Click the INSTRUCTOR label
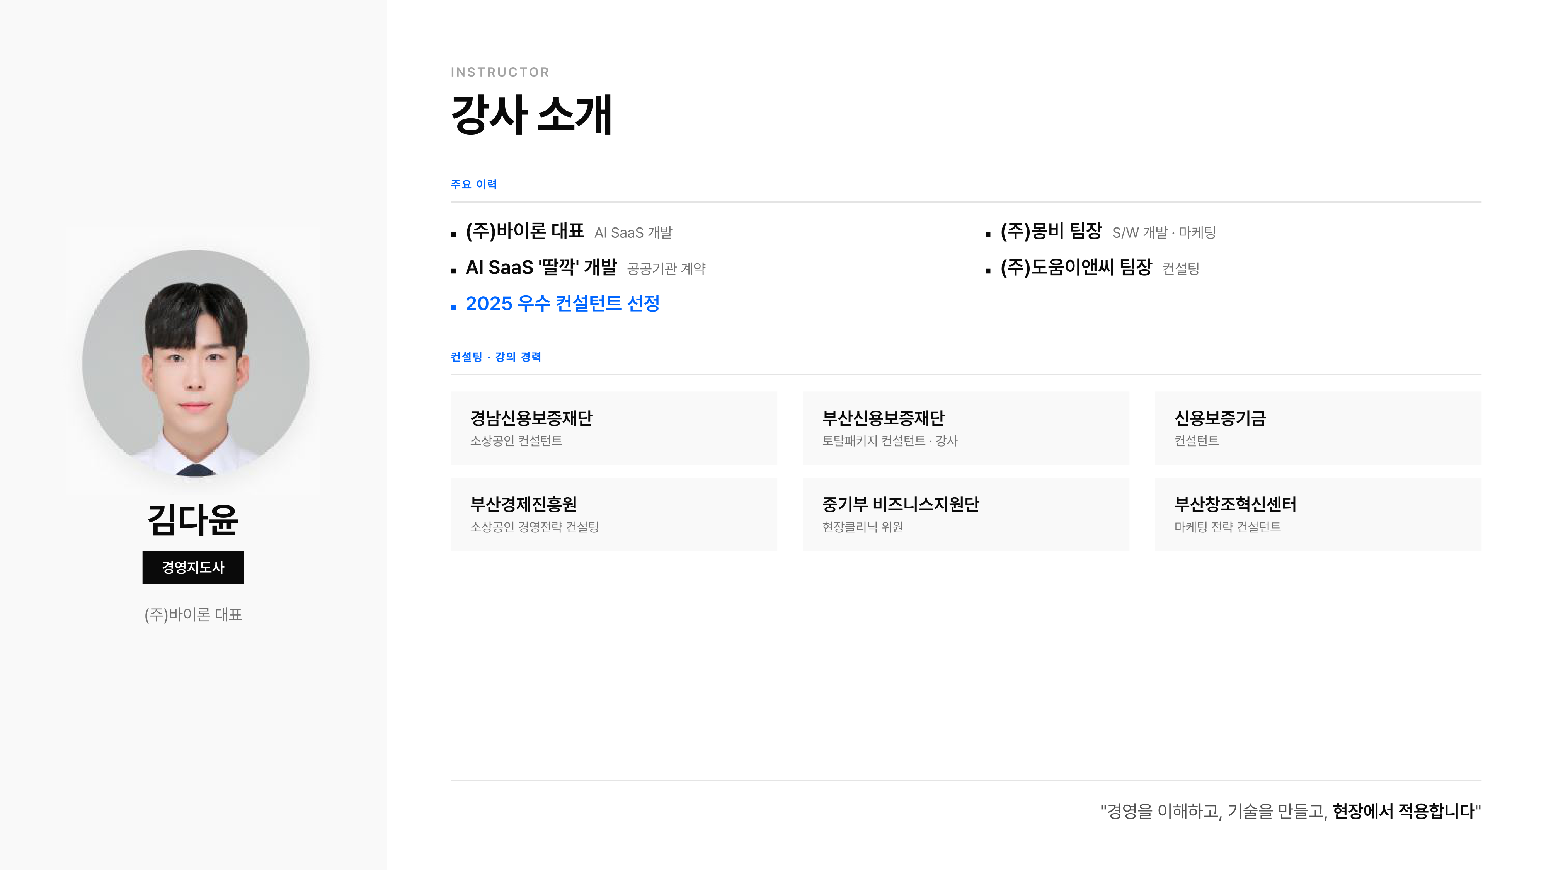1546x870 pixels. [x=499, y=72]
